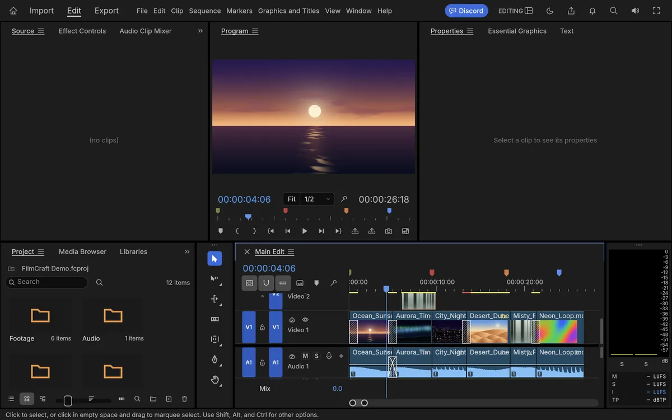Image resolution: width=672 pixels, height=420 pixels.
Task: Toggle timeline snapping magnet
Action: coord(267,283)
